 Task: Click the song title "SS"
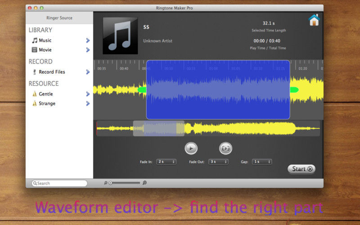tap(146, 27)
